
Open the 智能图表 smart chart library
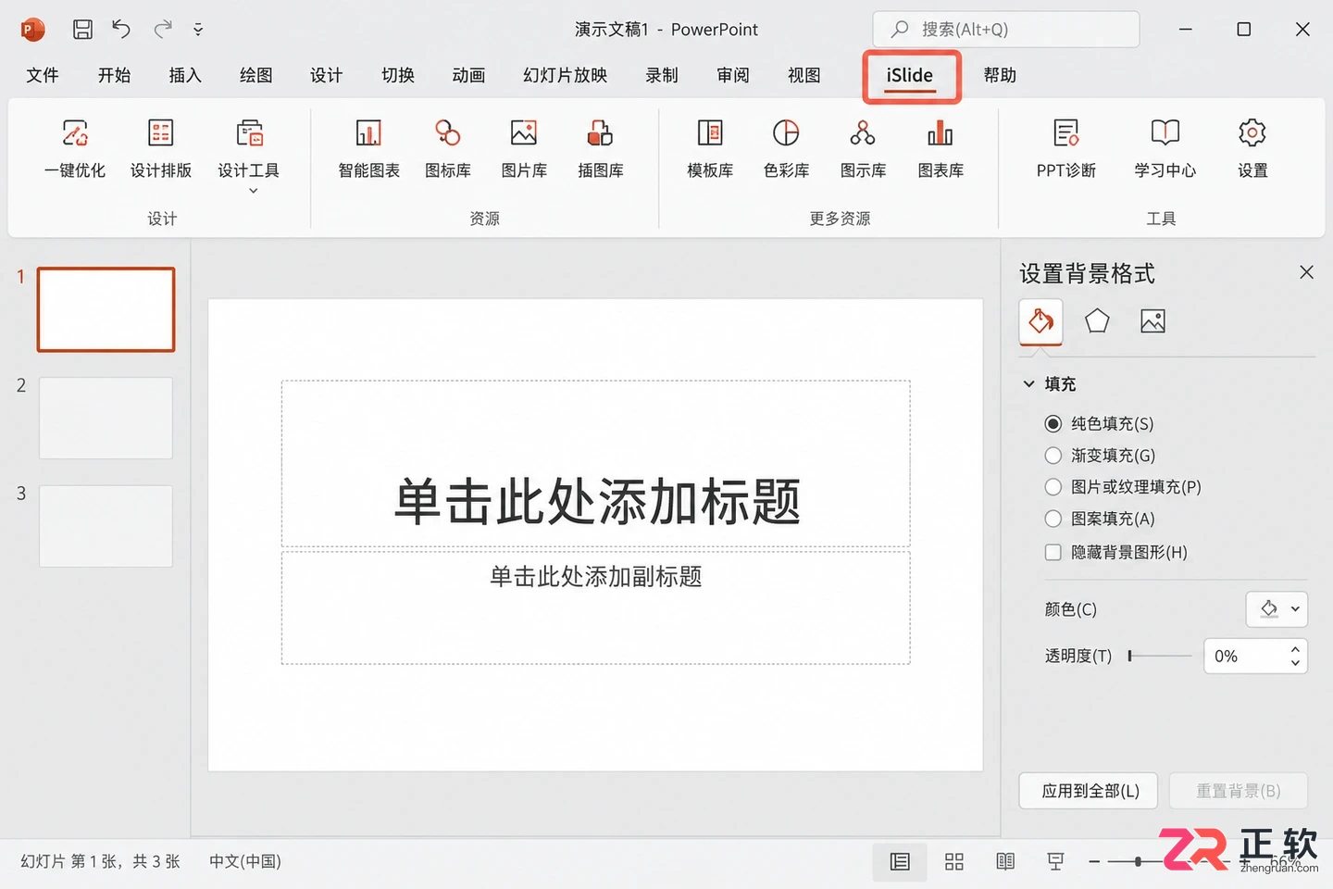tap(368, 148)
